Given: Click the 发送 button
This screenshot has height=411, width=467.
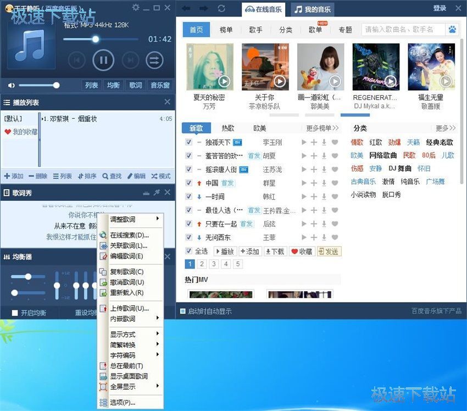Looking at the screenshot, I should point(329,251).
